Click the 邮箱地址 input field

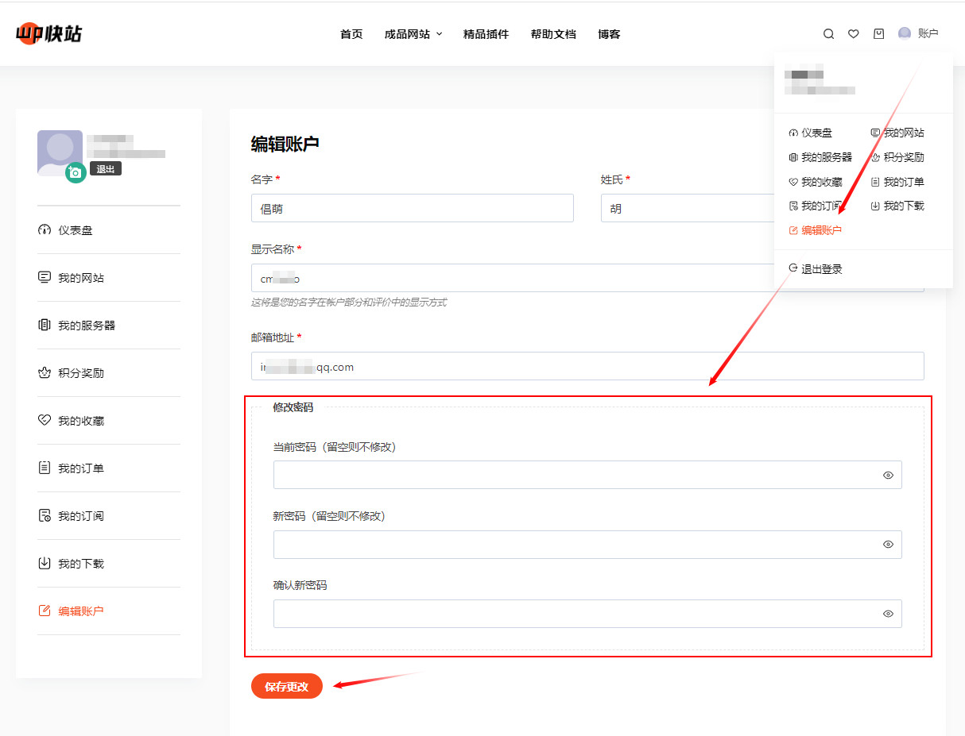coord(587,367)
